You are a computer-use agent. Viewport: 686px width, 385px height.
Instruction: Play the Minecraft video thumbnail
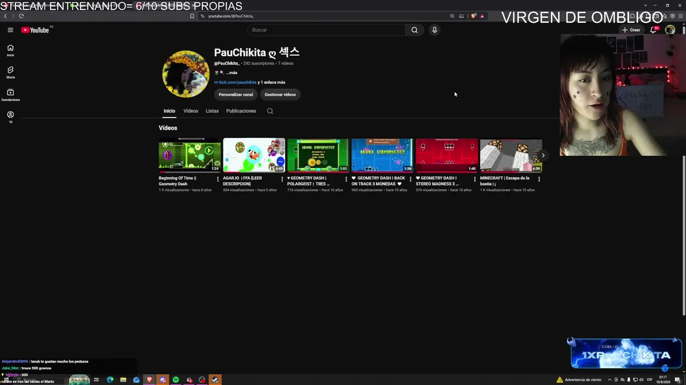511,155
